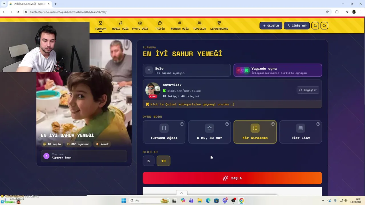This screenshot has width=365, height=205.
Task: Click batufilex profile avatar
Action: (x=153, y=90)
